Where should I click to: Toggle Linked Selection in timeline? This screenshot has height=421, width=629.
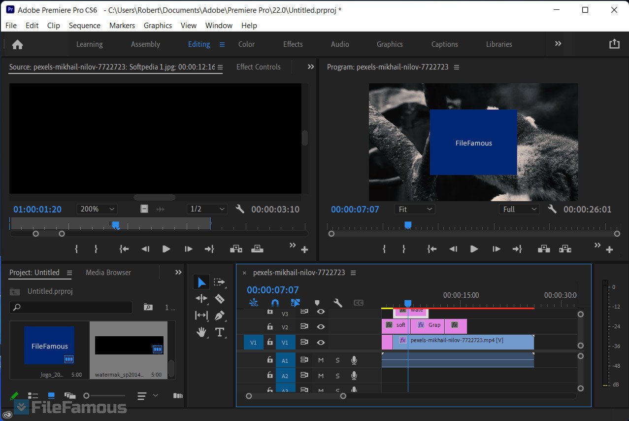pyautogui.click(x=296, y=303)
